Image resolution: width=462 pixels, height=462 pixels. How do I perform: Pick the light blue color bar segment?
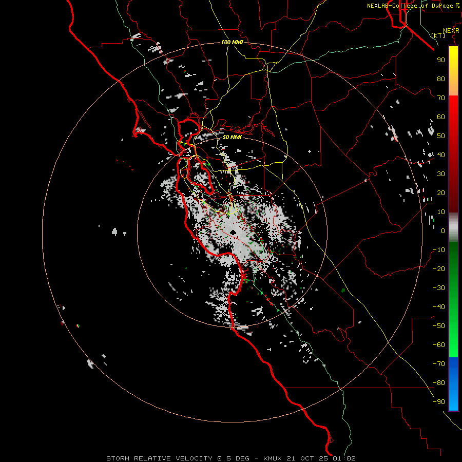coord(453,401)
